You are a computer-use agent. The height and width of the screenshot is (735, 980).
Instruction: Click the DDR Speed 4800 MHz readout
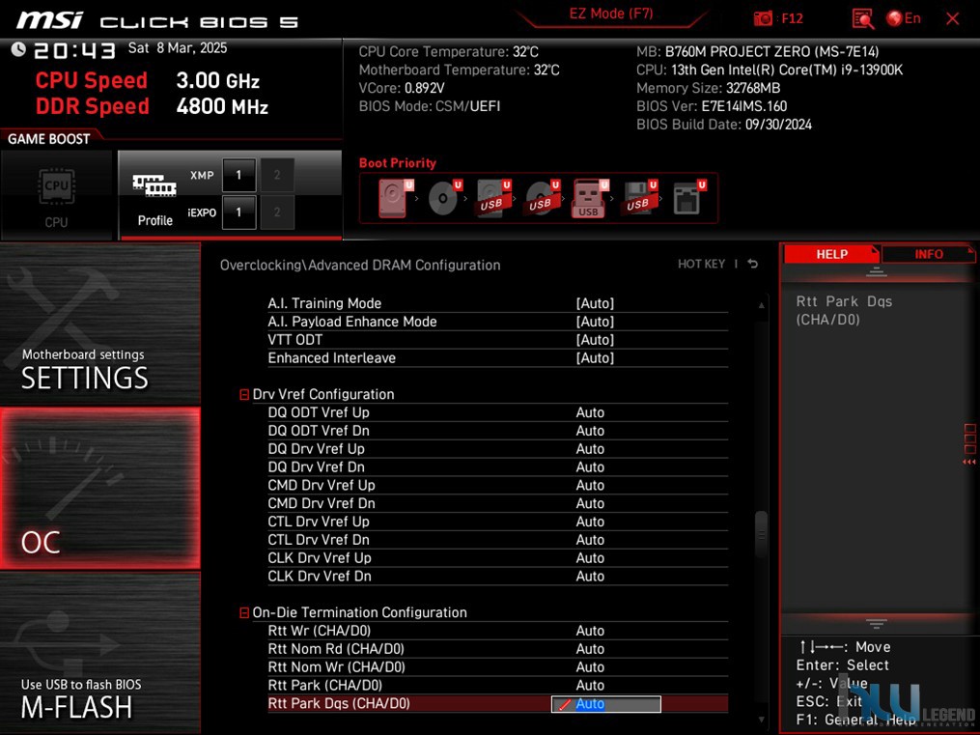152,106
